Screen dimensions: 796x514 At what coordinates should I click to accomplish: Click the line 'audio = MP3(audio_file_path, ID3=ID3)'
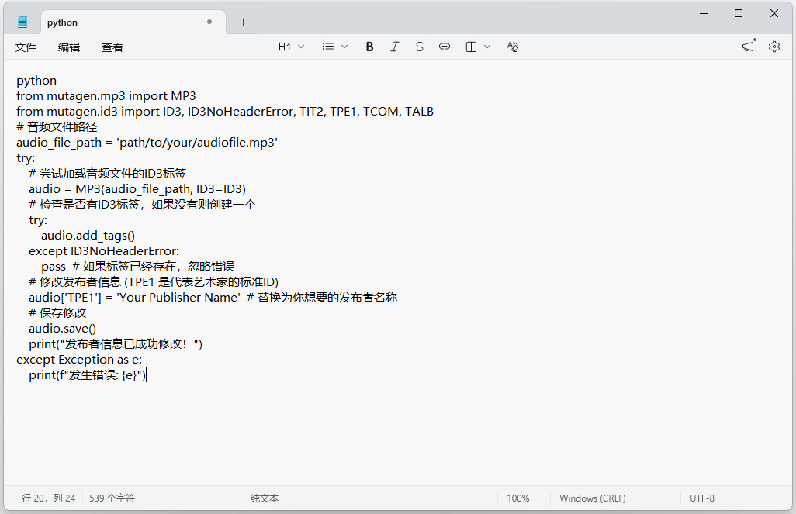coord(137,189)
